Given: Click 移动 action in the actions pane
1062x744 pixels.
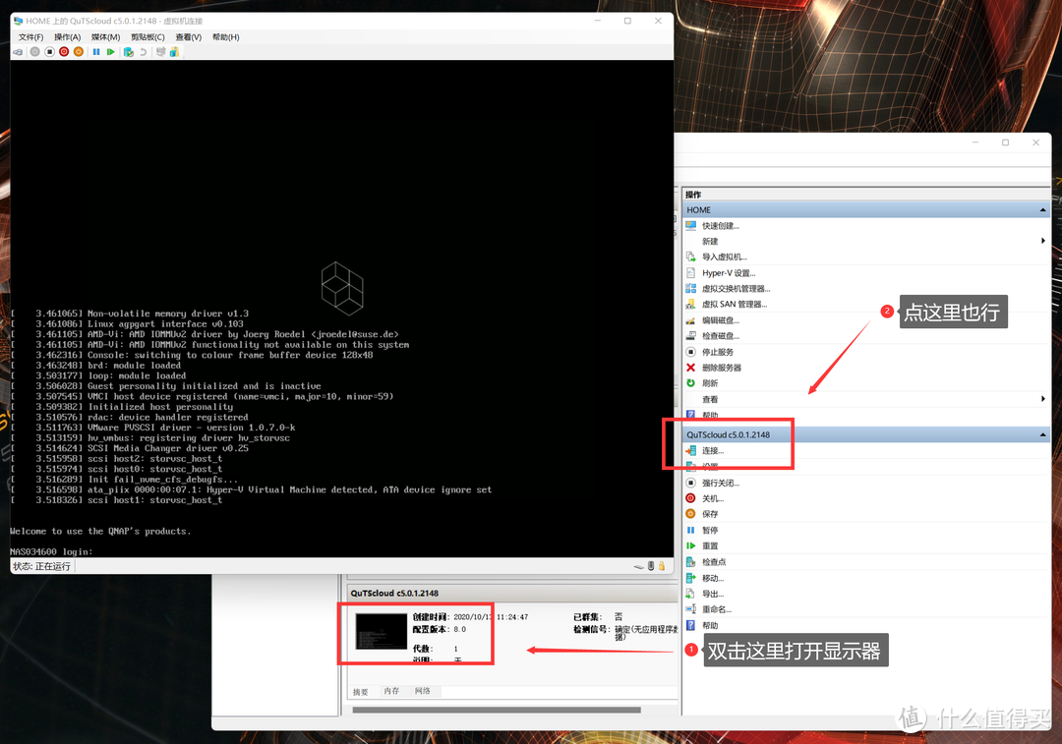Looking at the screenshot, I should (x=713, y=578).
